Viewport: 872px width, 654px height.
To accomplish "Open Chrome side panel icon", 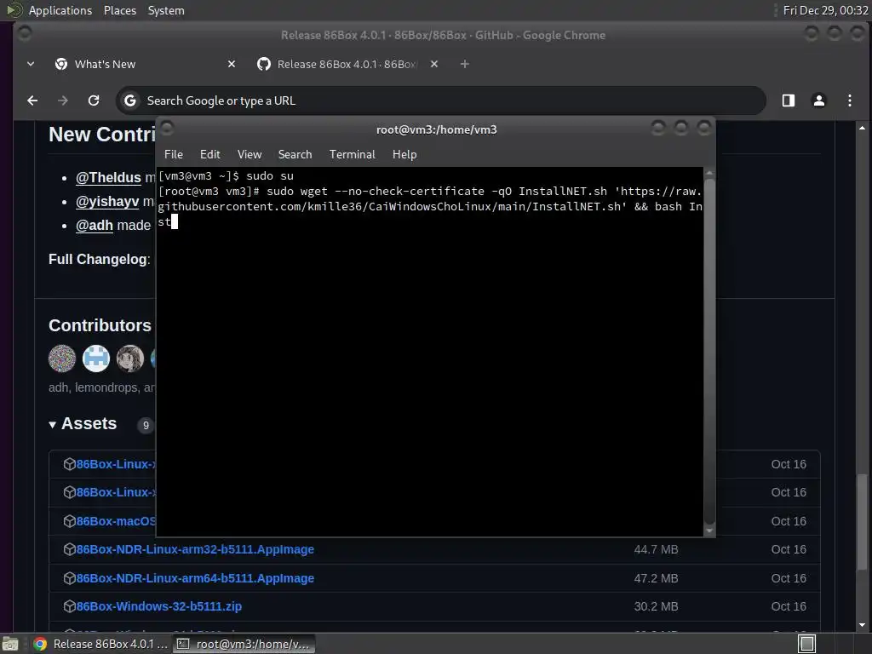I will pyautogui.click(x=788, y=100).
